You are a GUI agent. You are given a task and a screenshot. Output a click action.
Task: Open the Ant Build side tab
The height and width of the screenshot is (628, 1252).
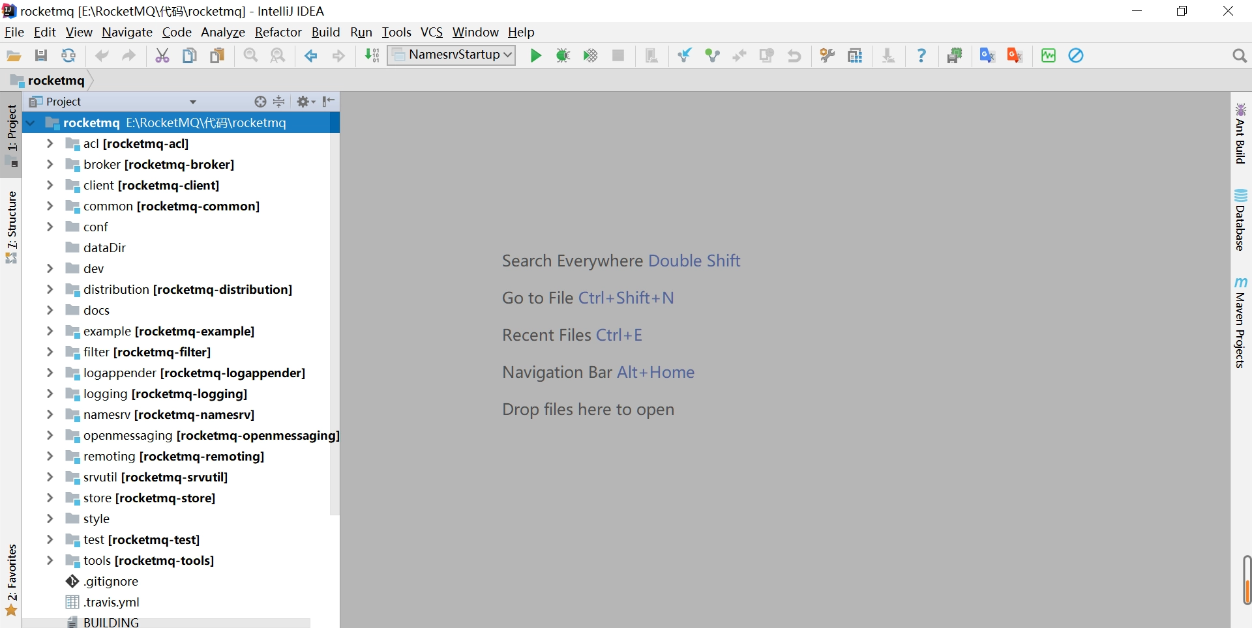point(1240,133)
